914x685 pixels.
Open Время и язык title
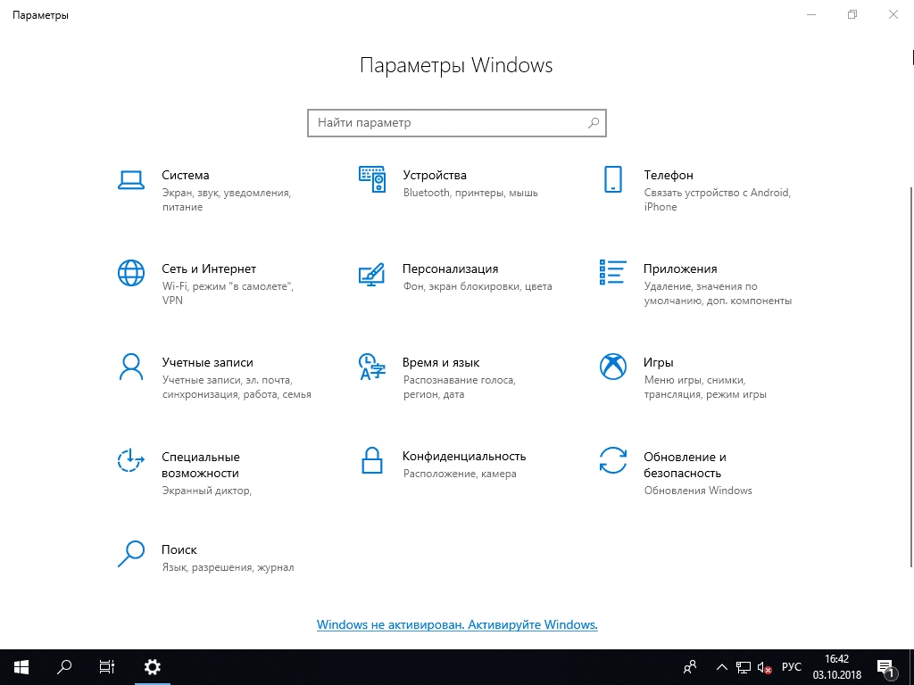pos(441,362)
